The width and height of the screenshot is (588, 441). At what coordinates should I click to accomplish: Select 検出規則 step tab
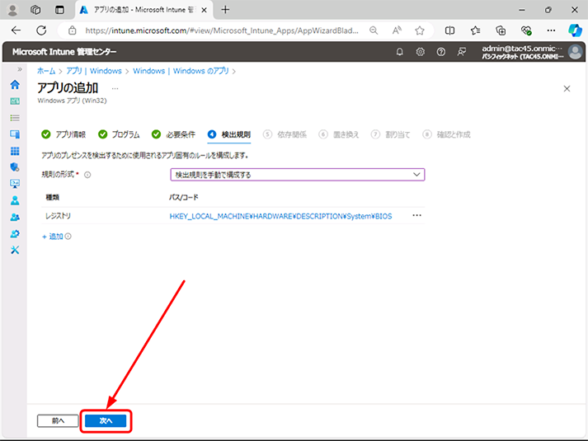(229, 134)
